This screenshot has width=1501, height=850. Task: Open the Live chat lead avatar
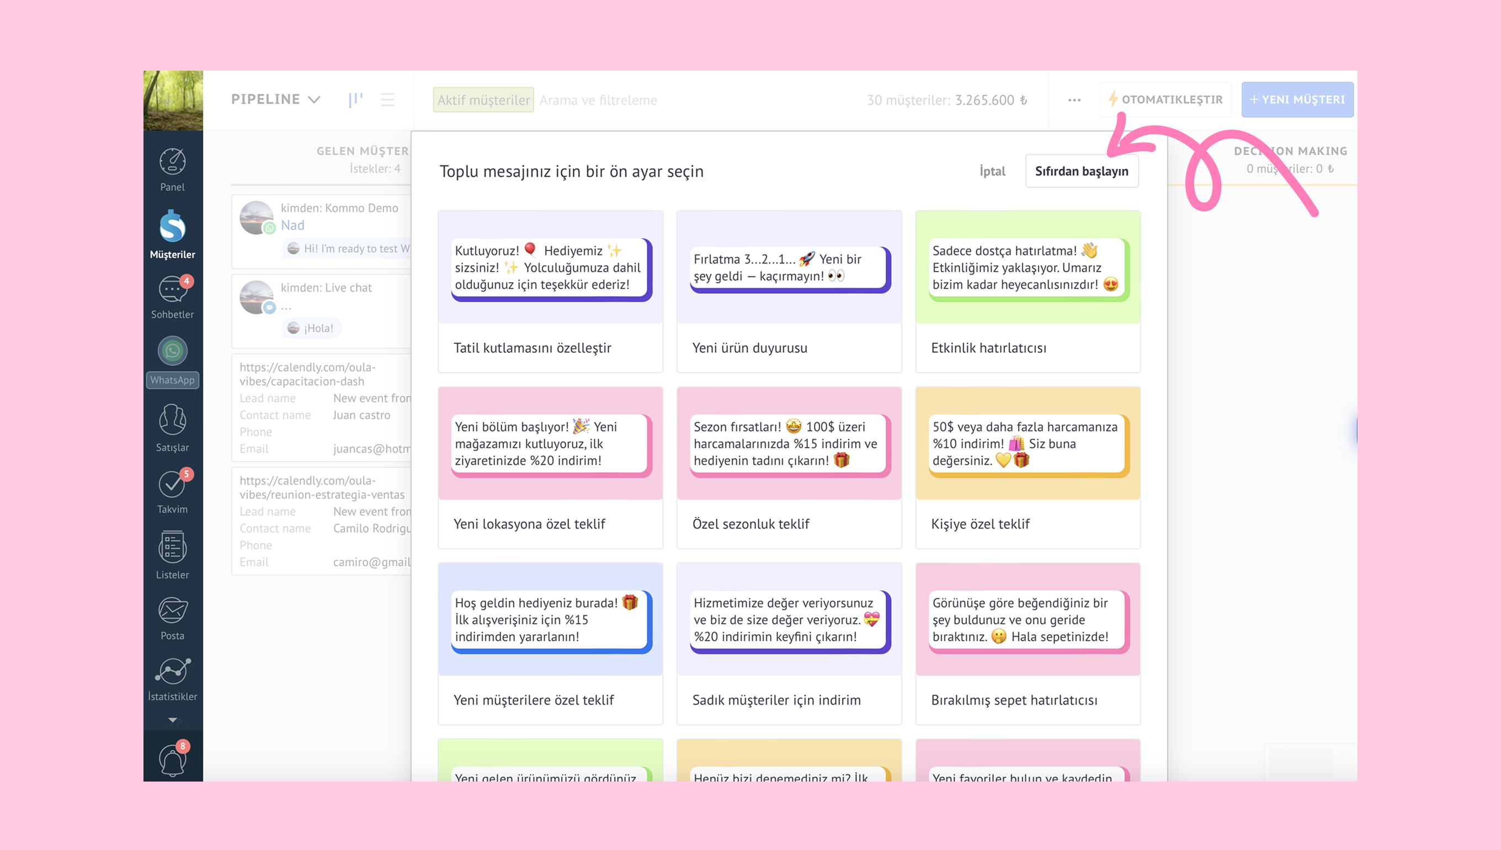[257, 296]
